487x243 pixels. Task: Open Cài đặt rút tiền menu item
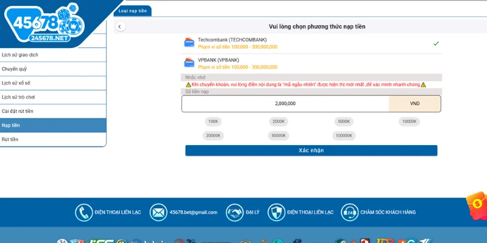pyautogui.click(x=53, y=111)
